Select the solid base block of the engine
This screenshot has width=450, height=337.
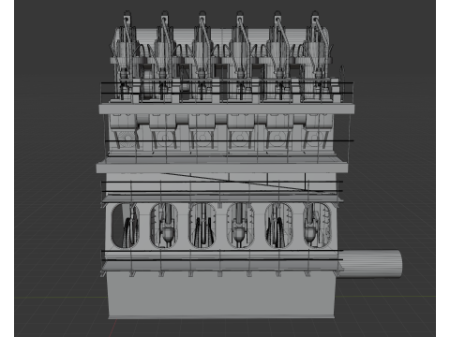(221, 295)
